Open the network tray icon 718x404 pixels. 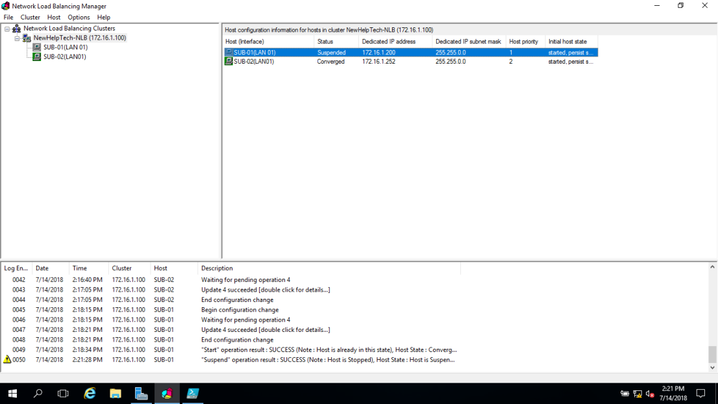click(x=638, y=394)
